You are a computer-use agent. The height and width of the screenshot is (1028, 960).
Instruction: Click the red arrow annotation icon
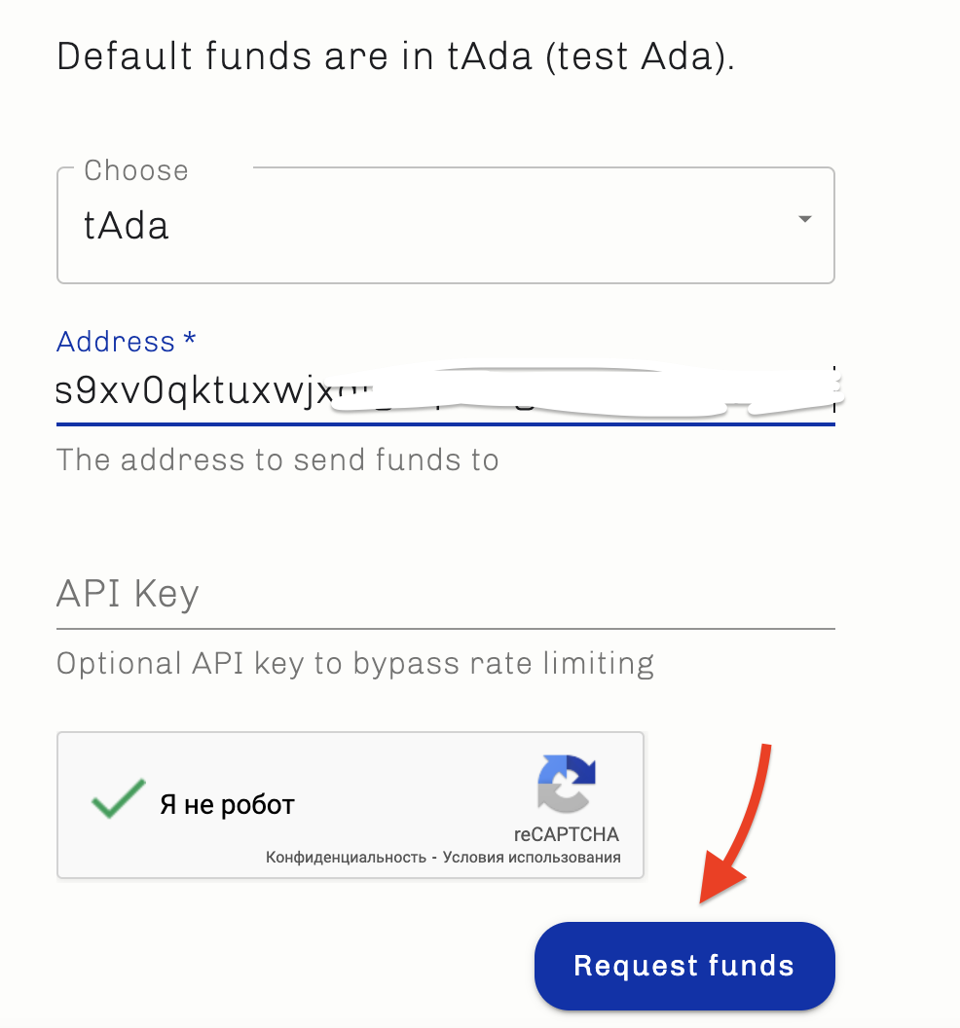pos(742,827)
